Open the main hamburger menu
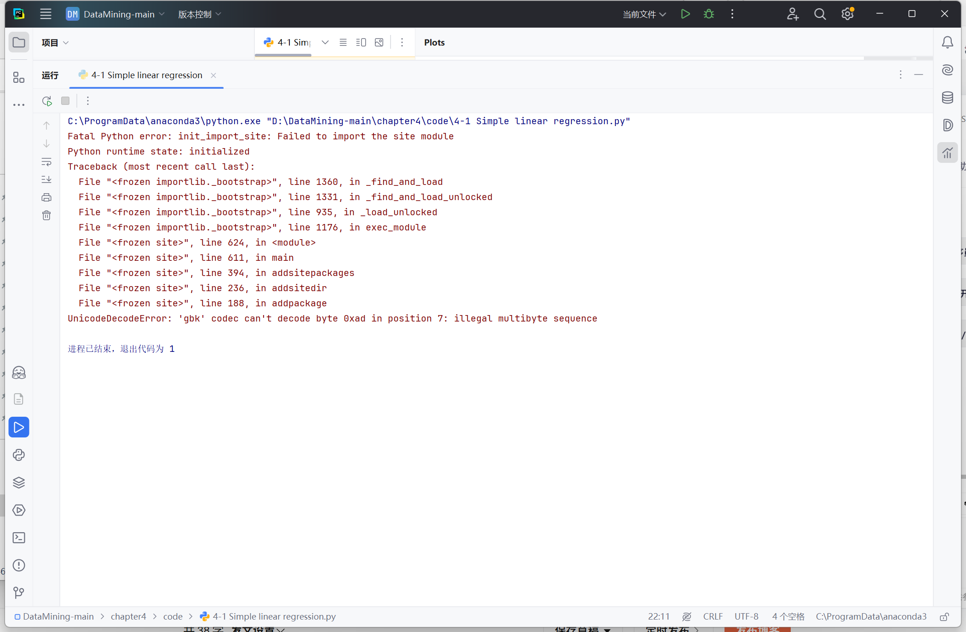This screenshot has width=966, height=632. [x=46, y=14]
